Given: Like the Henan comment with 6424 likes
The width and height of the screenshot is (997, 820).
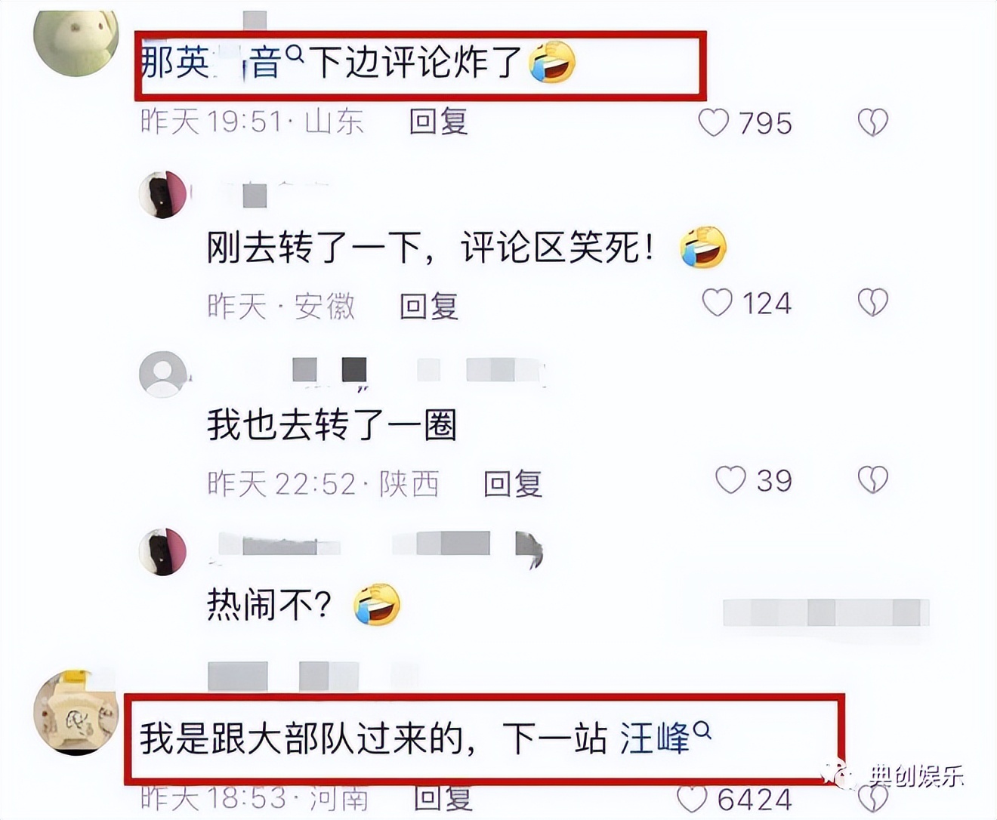Looking at the screenshot, I should 692,800.
